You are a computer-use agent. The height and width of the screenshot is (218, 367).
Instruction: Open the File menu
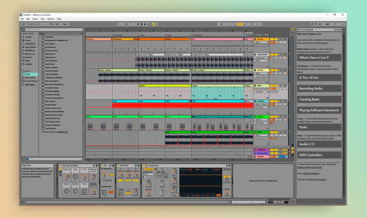22,19
